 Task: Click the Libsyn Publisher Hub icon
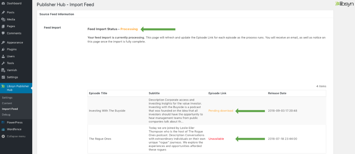3,86
